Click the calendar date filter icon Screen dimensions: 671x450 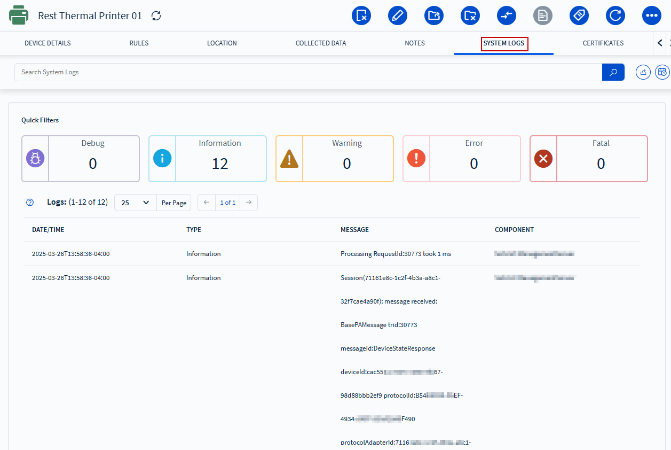coord(662,72)
